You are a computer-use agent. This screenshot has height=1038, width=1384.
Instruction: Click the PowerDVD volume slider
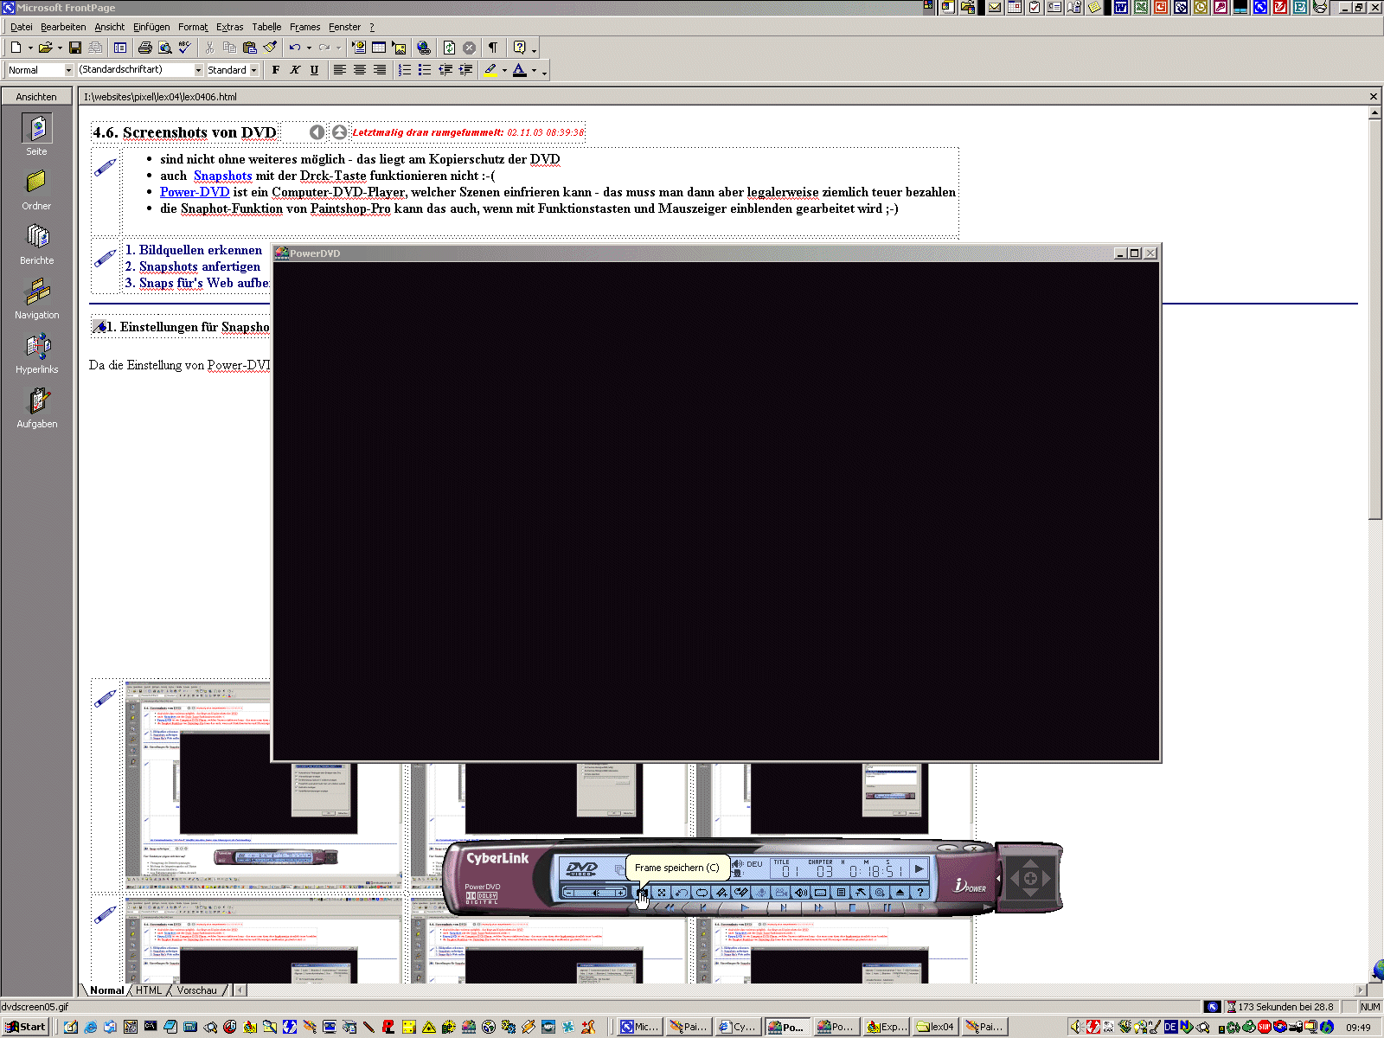pos(594,892)
